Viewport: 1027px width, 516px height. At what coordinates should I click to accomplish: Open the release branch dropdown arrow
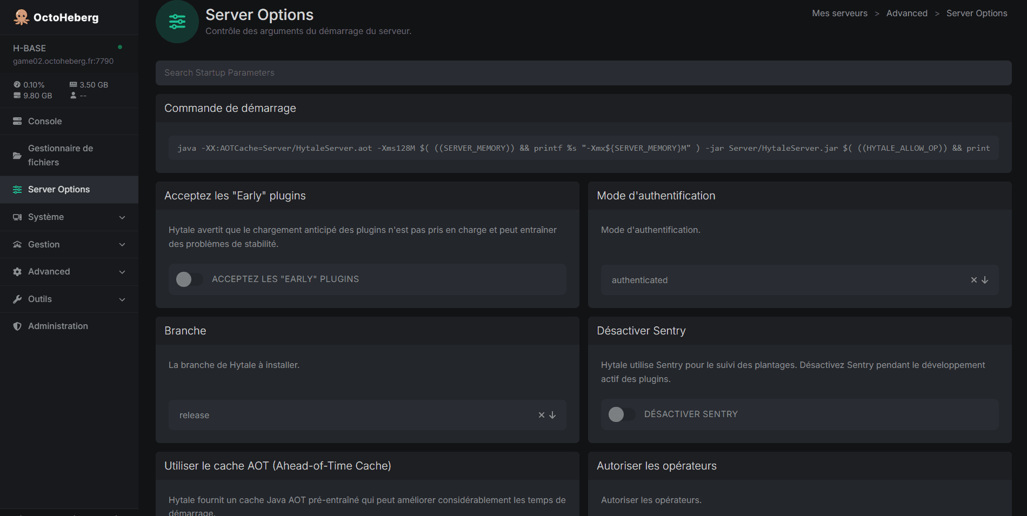(552, 415)
